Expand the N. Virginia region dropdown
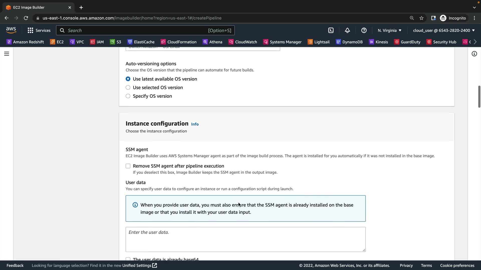 [390, 30]
